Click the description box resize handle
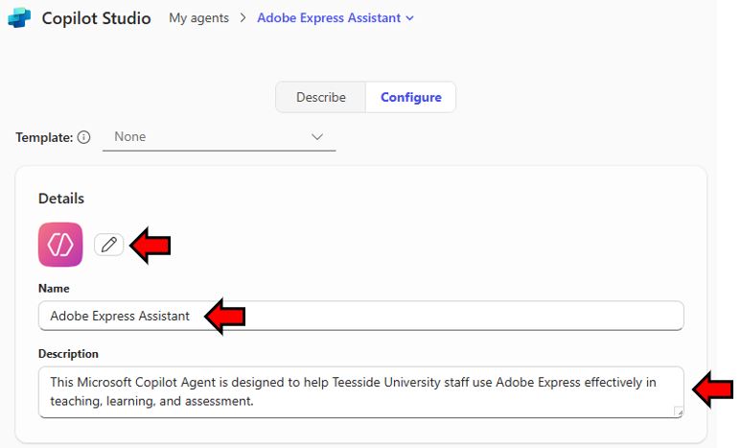This screenshot has width=741, height=448. coord(678,412)
